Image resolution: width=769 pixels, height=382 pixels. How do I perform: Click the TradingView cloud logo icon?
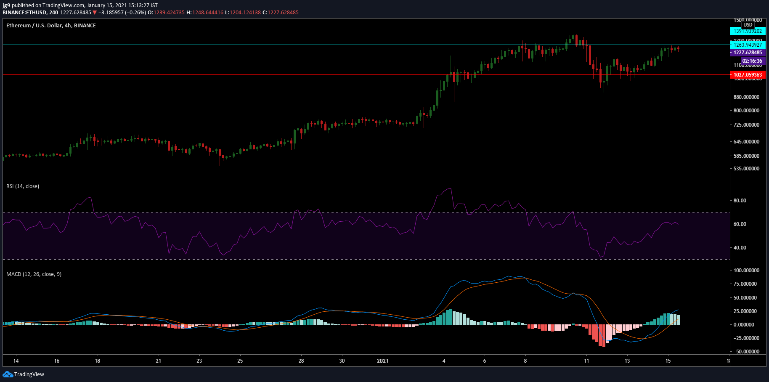[8, 374]
